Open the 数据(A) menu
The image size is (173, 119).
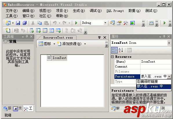pyautogui.click(x=134, y=11)
